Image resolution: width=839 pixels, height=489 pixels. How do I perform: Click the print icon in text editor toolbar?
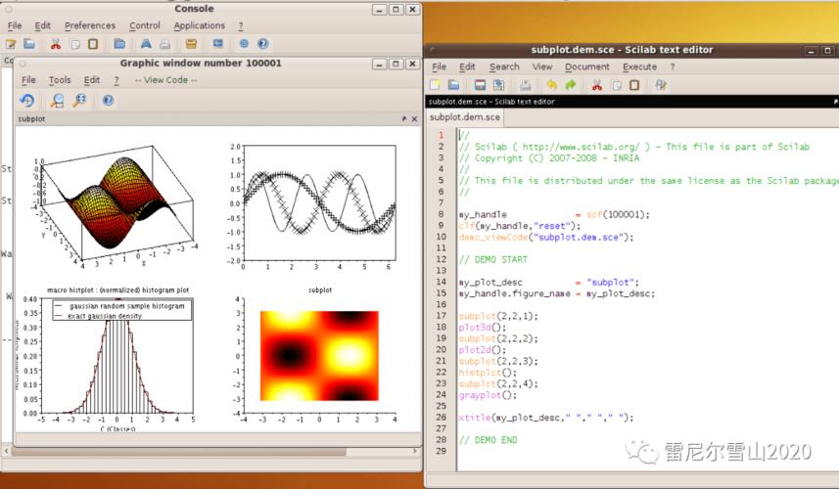tap(526, 84)
